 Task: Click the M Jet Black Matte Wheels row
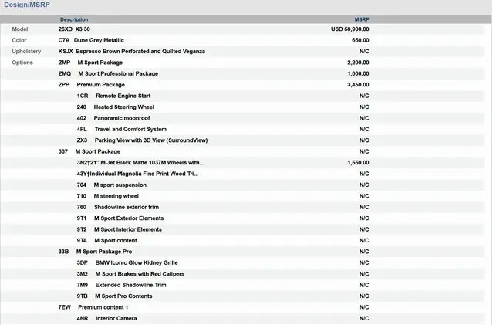point(140,163)
